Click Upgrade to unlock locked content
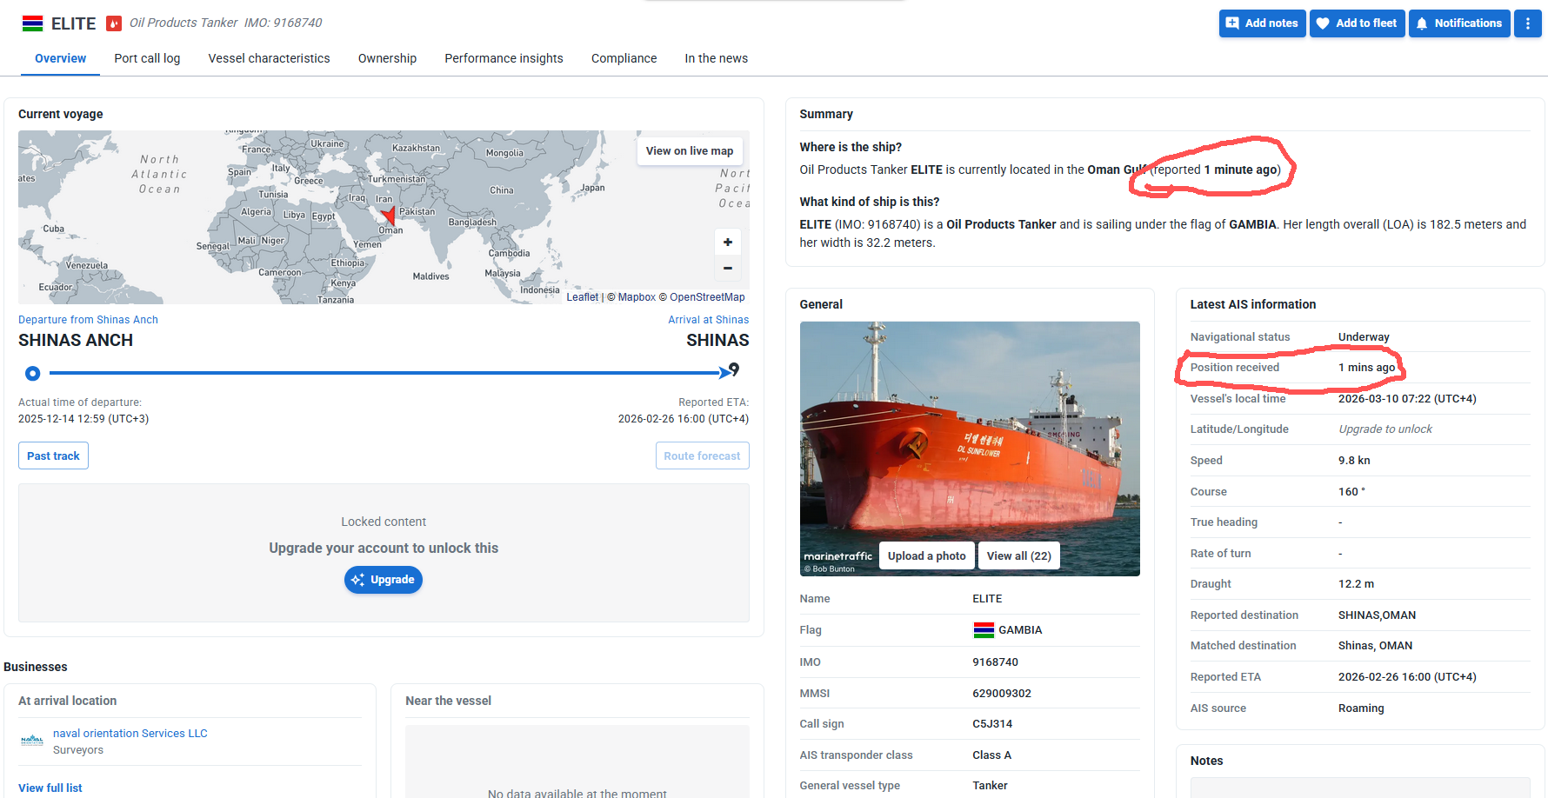This screenshot has height=798, width=1548. coord(384,580)
